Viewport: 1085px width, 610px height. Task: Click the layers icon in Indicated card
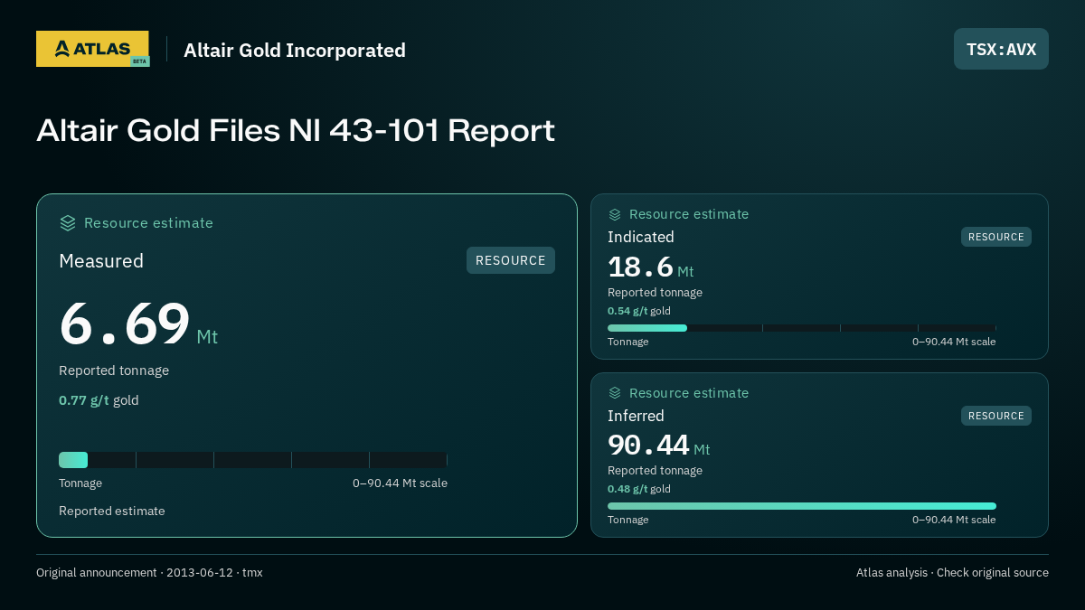[615, 214]
